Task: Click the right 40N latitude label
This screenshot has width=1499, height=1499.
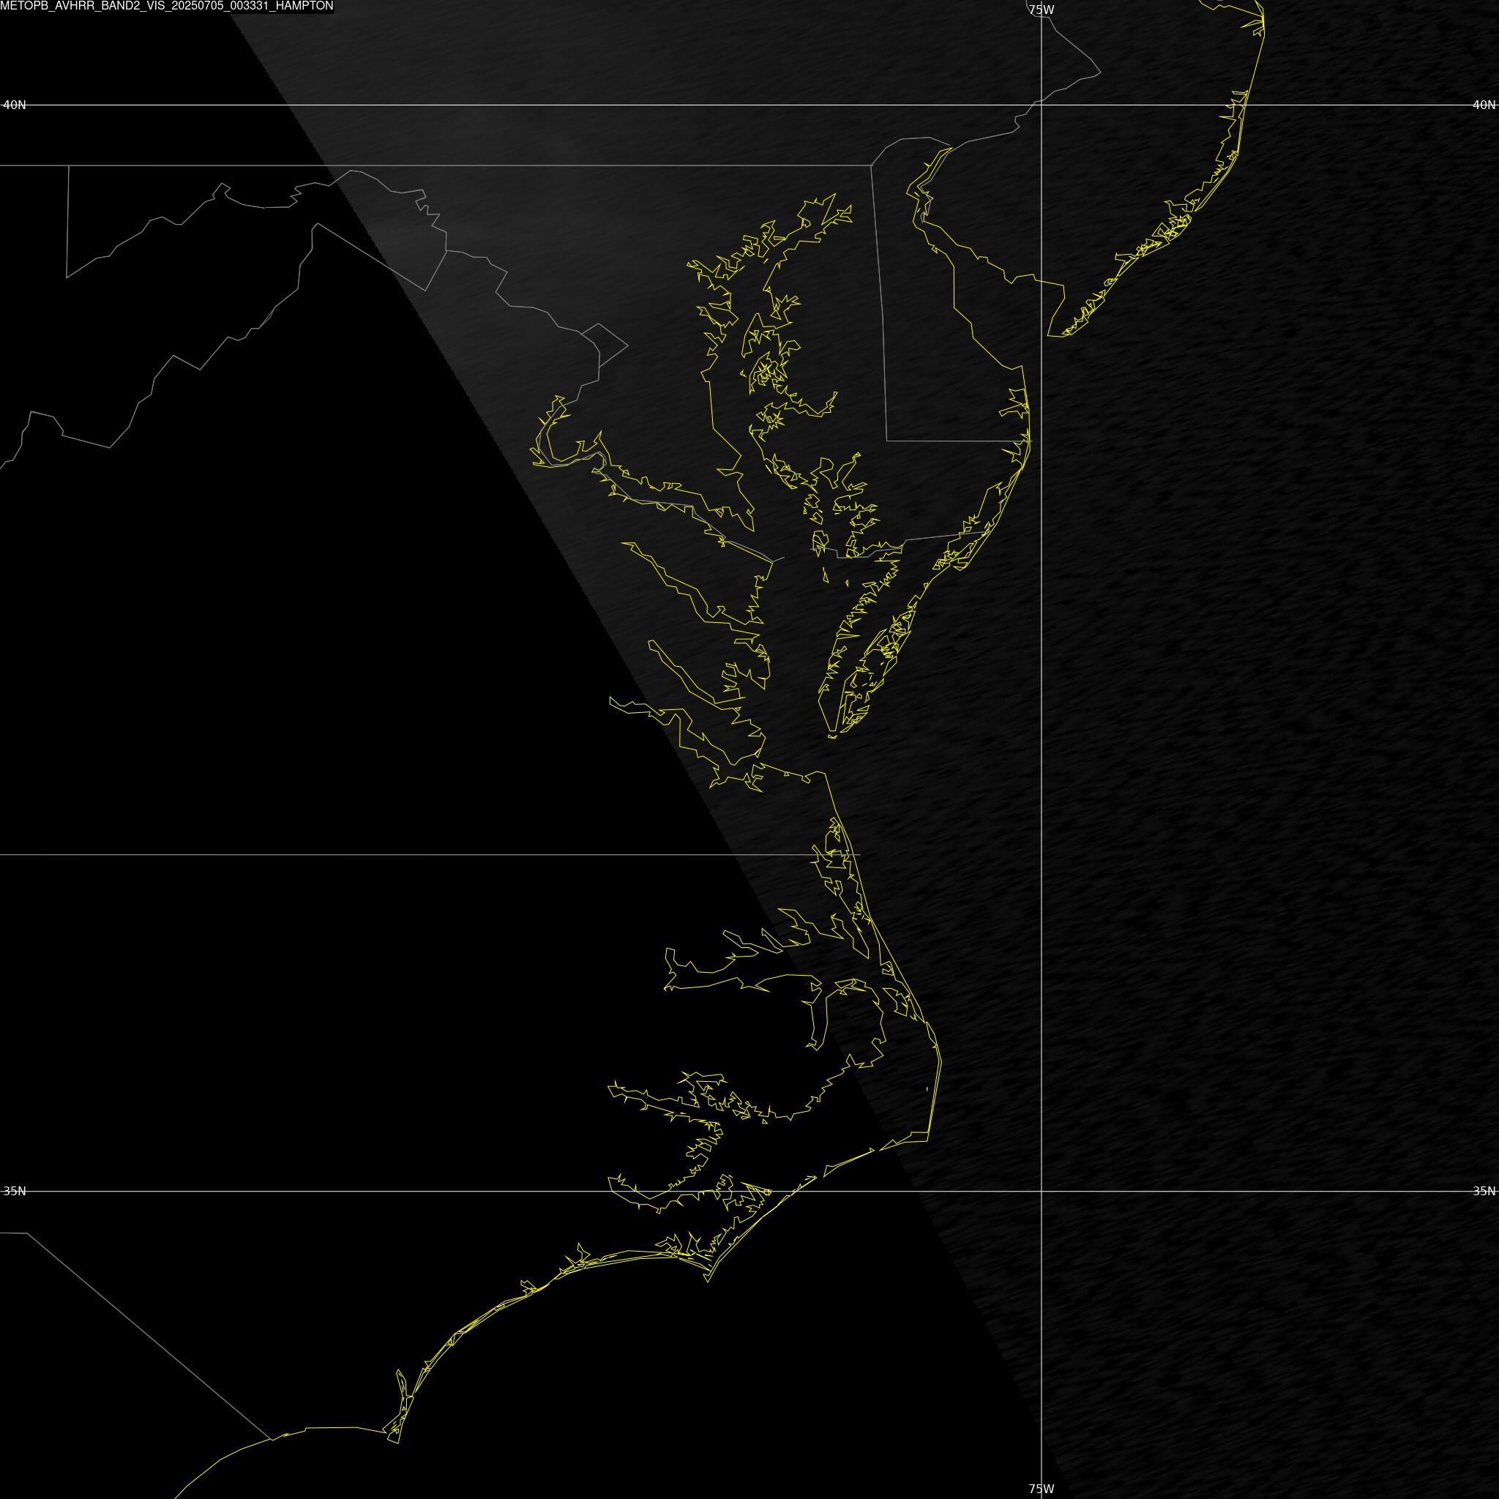Action: click(x=1484, y=105)
